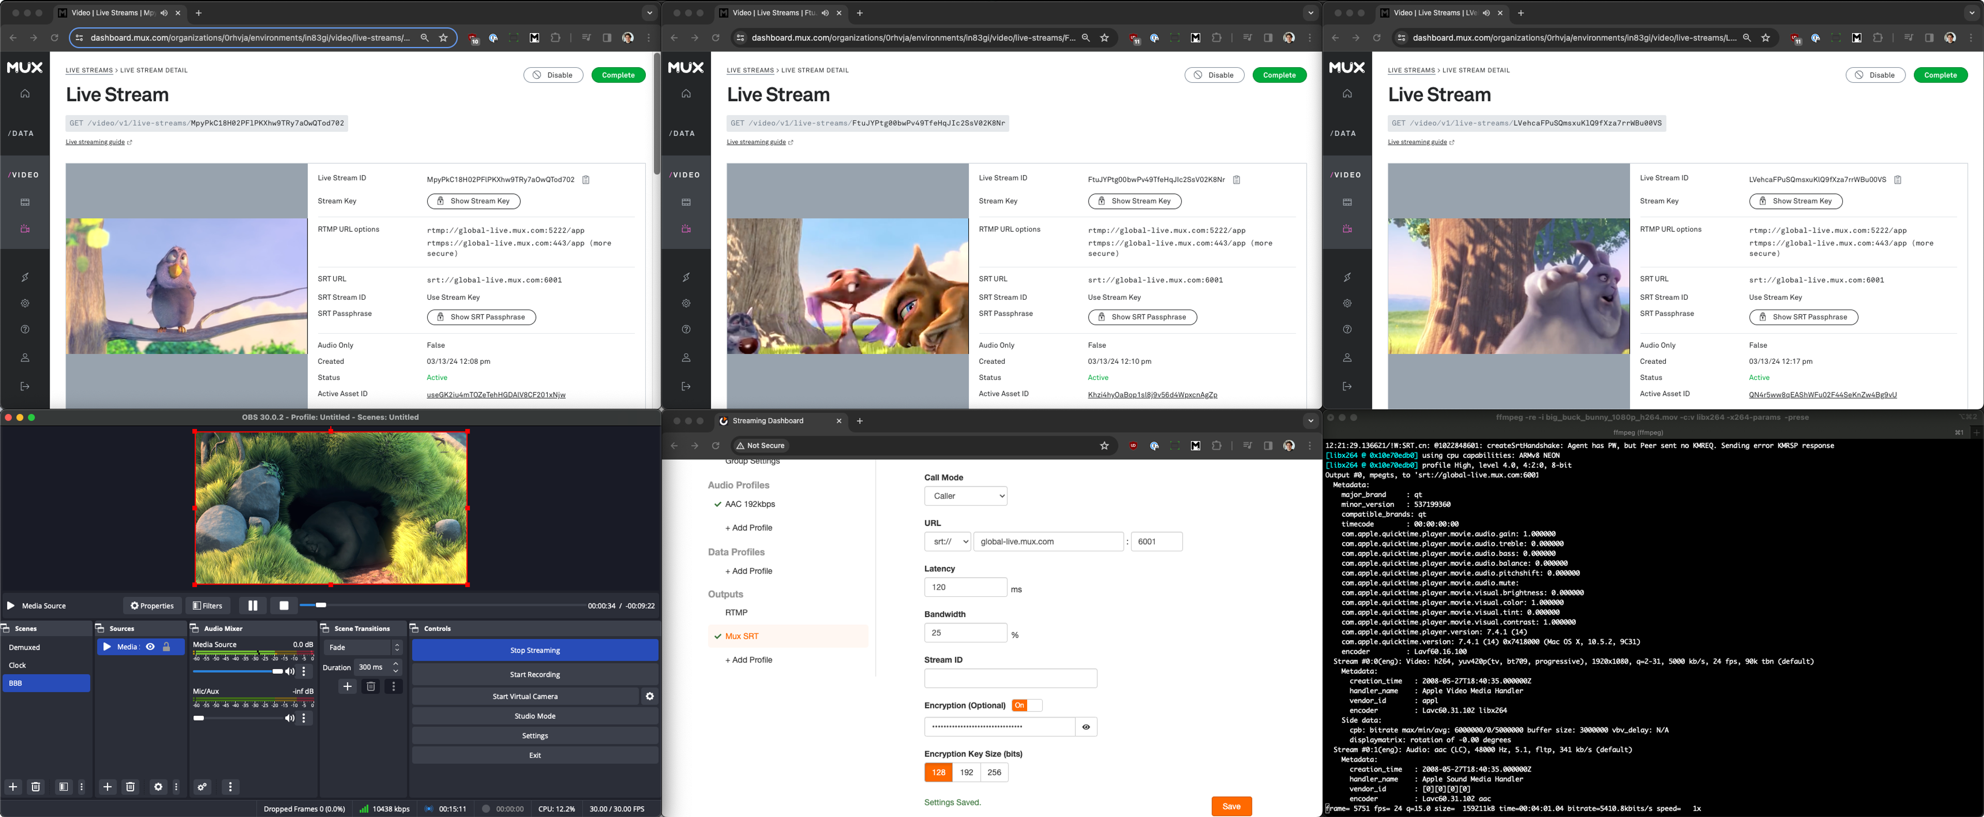Add a new source with plus icon
Viewport: 1984px width, 817px height.
tap(107, 786)
